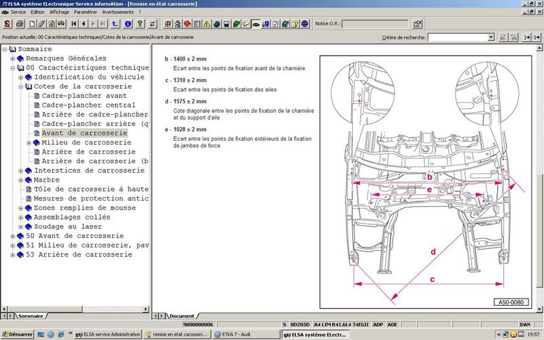Open the Critère de recherche dropdown arrow

tap(490, 37)
